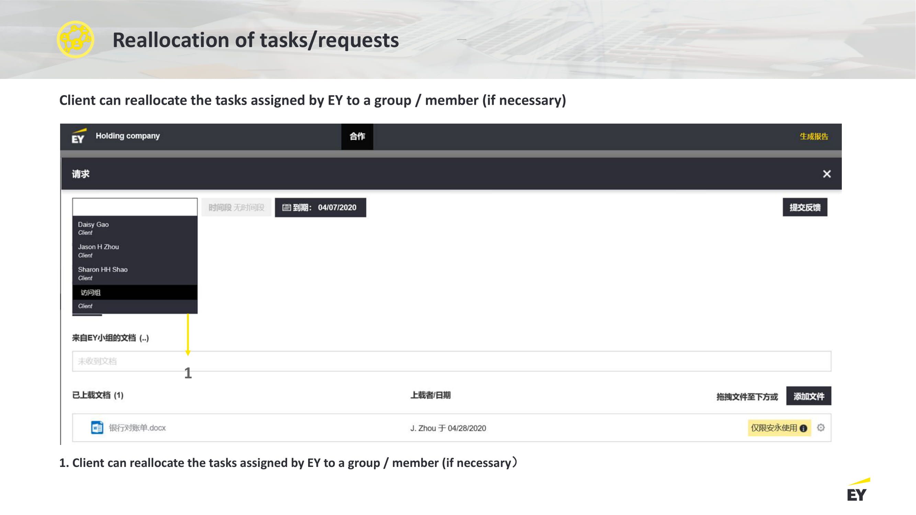Click the yellow network icon in title
This screenshot has width=916, height=515.
(75, 39)
